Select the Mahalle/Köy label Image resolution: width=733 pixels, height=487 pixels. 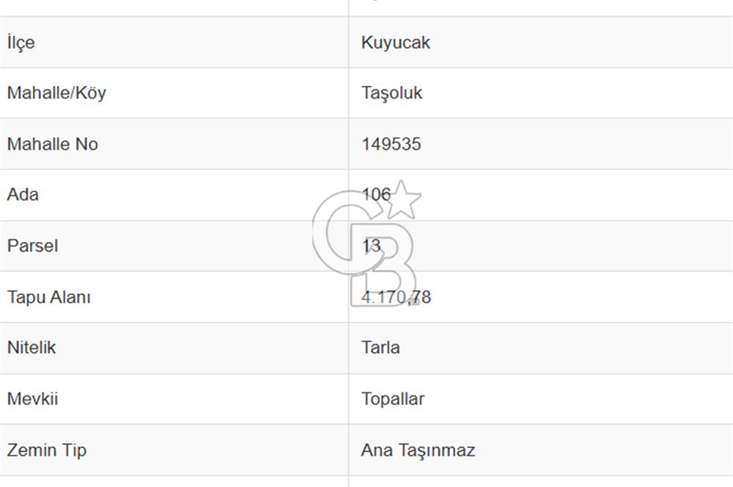click(56, 93)
